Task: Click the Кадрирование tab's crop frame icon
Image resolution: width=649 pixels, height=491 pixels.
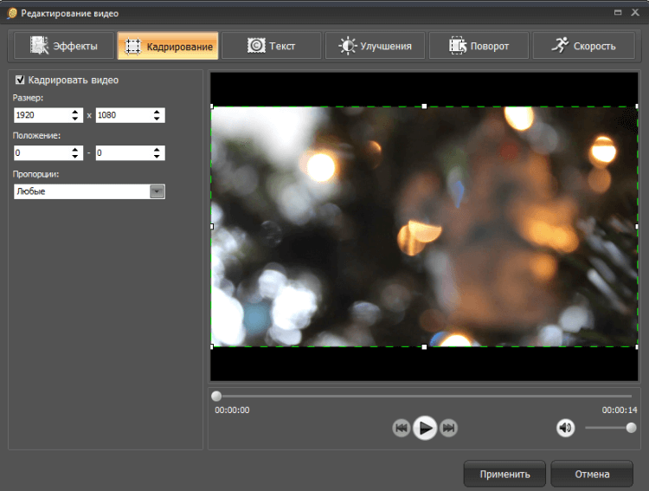Action: pos(133,47)
